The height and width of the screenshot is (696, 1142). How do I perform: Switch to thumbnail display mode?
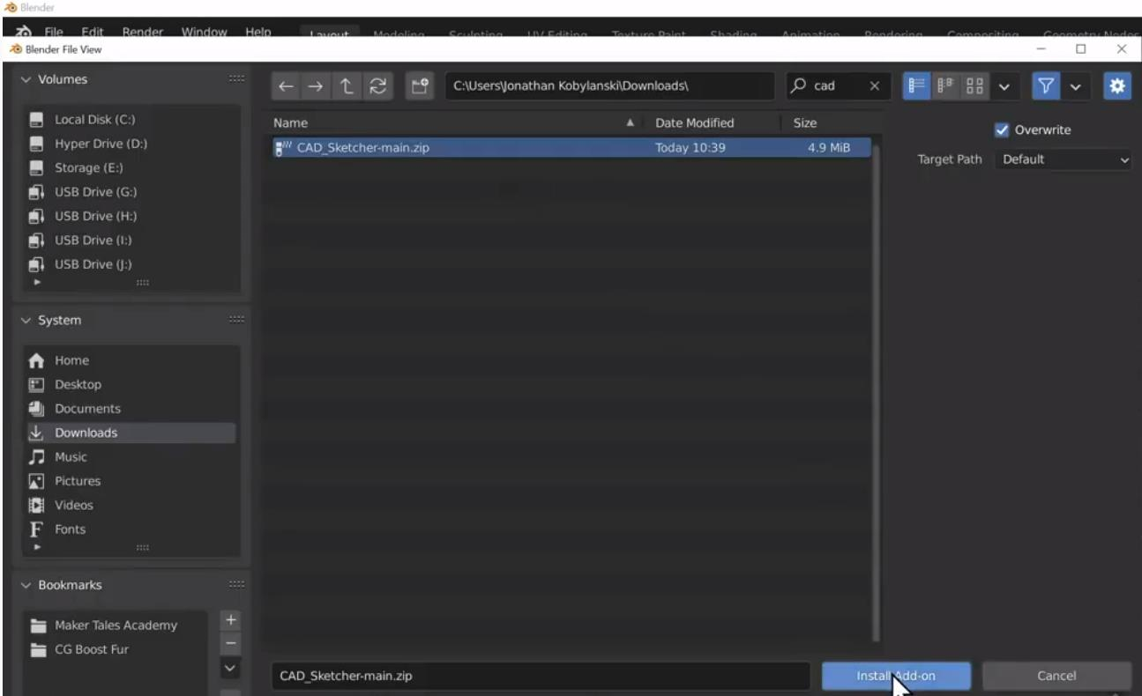tap(974, 86)
